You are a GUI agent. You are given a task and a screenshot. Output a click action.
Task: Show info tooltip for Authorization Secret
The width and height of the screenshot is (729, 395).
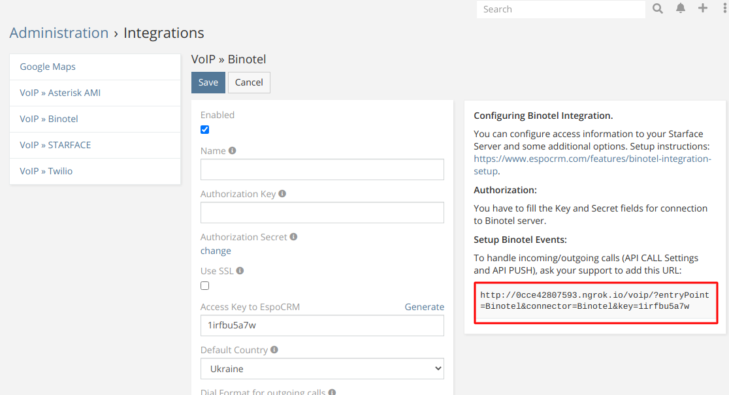293,236
